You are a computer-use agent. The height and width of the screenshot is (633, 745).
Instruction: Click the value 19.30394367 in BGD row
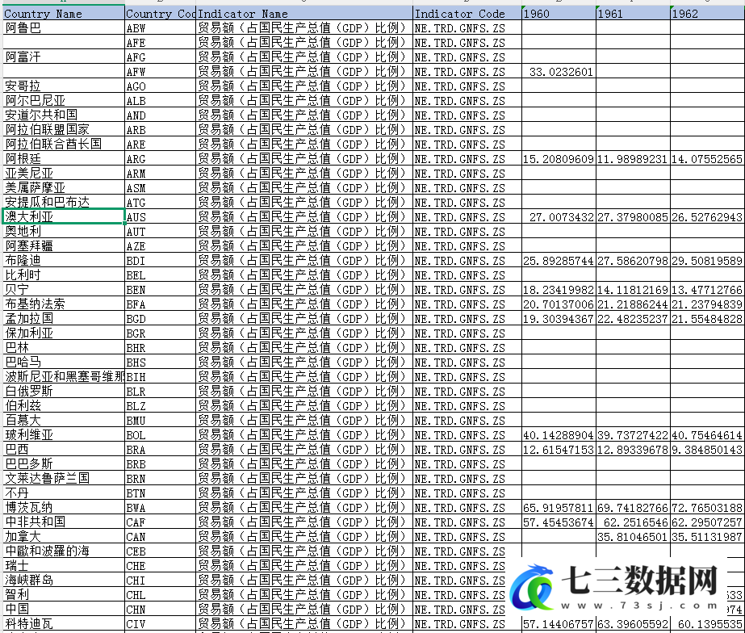[559, 319]
